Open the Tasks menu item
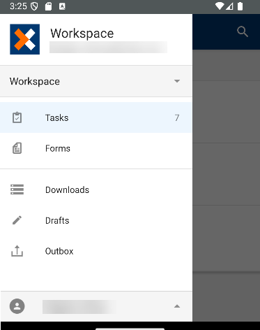Image resolution: width=260 pixels, height=330 pixels. coord(96,117)
